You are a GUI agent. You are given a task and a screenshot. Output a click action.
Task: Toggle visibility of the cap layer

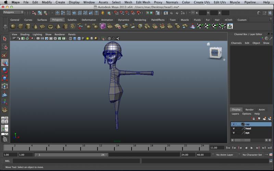pos(234,124)
